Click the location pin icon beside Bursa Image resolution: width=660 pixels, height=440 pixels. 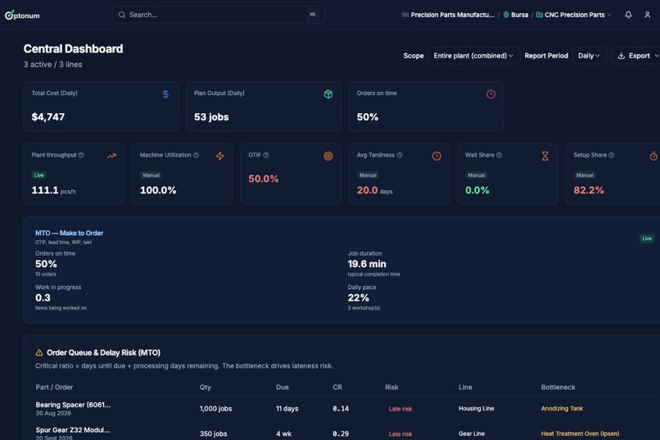click(506, 15)
